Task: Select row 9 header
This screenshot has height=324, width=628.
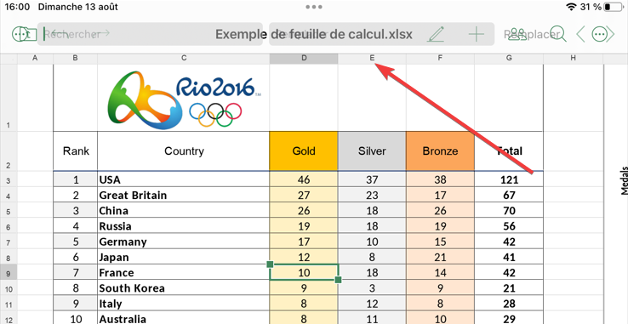Action: (x=9, y=272)
